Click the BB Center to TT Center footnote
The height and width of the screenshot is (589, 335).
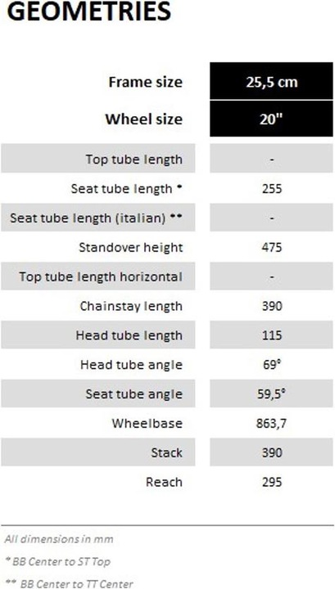pyautogui.click(x=69, y=583)
